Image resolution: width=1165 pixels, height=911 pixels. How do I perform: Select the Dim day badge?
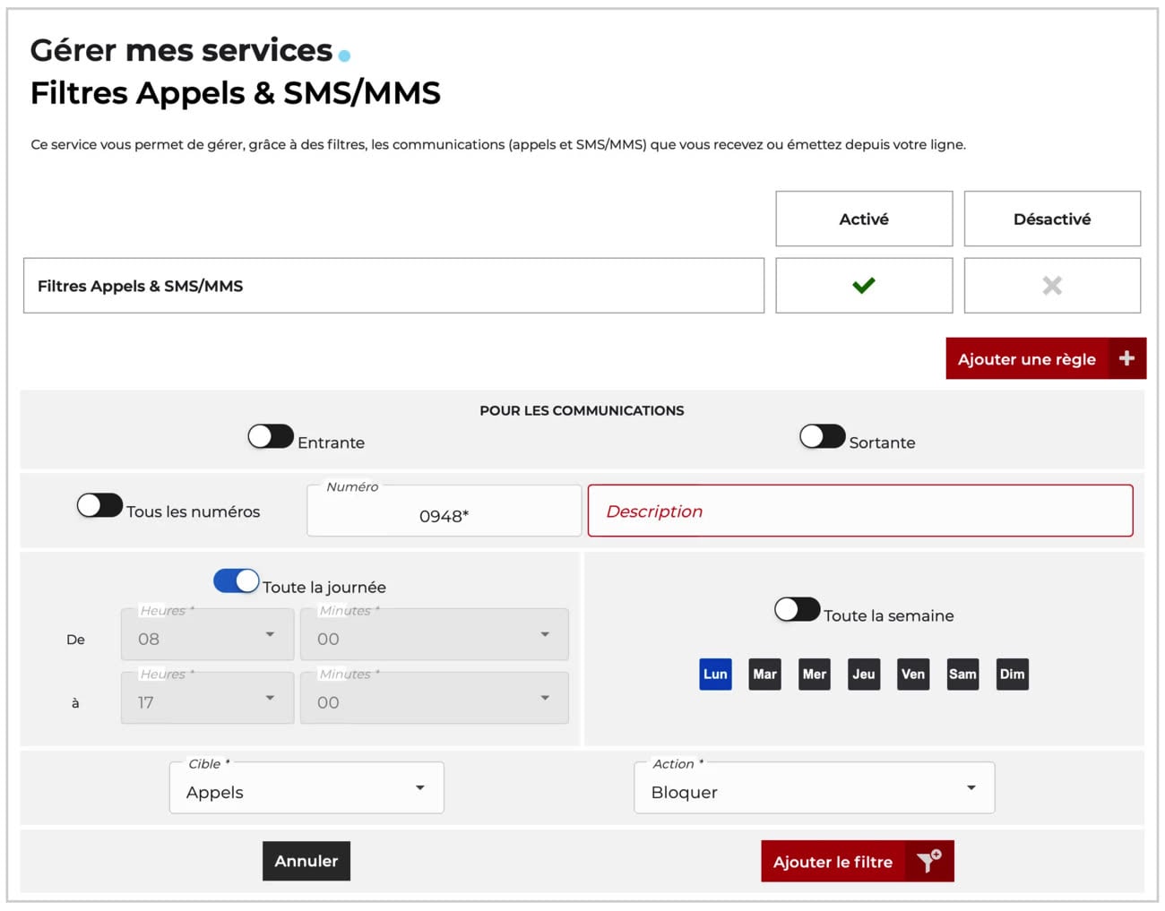point(1012,675)
